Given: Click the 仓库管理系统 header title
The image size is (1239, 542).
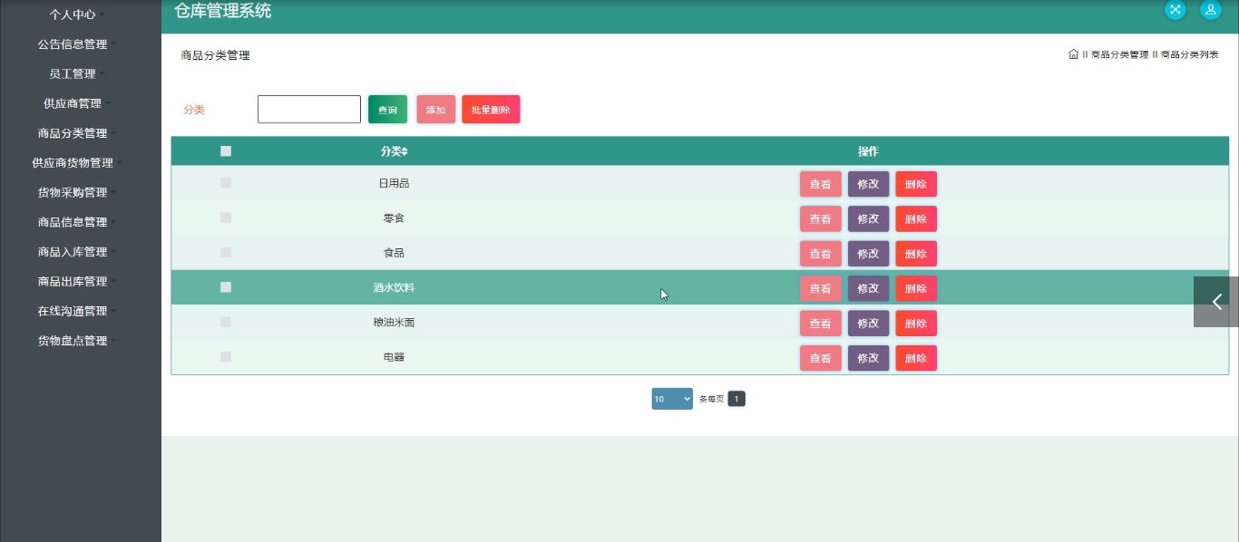Looking at the screenshot, I should click(222, 11).
